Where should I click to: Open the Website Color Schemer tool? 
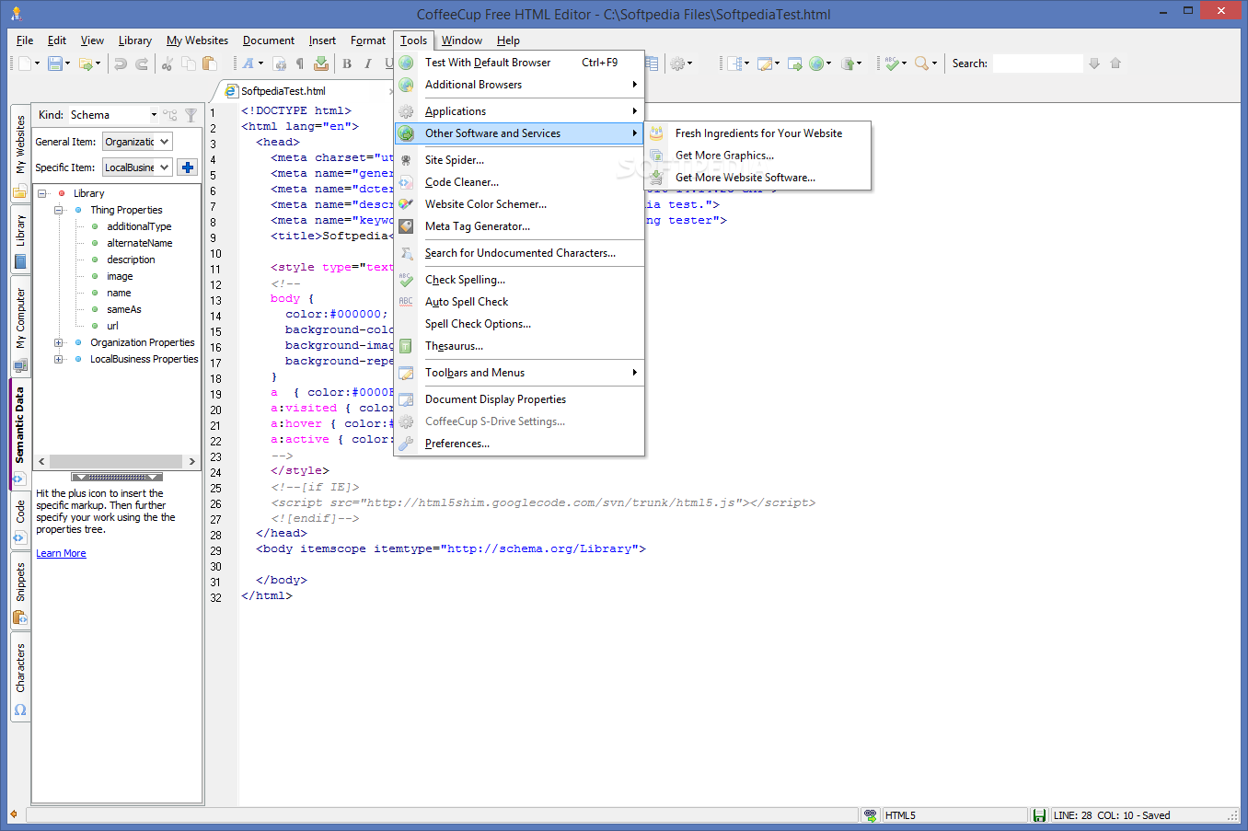click(519, 204)
